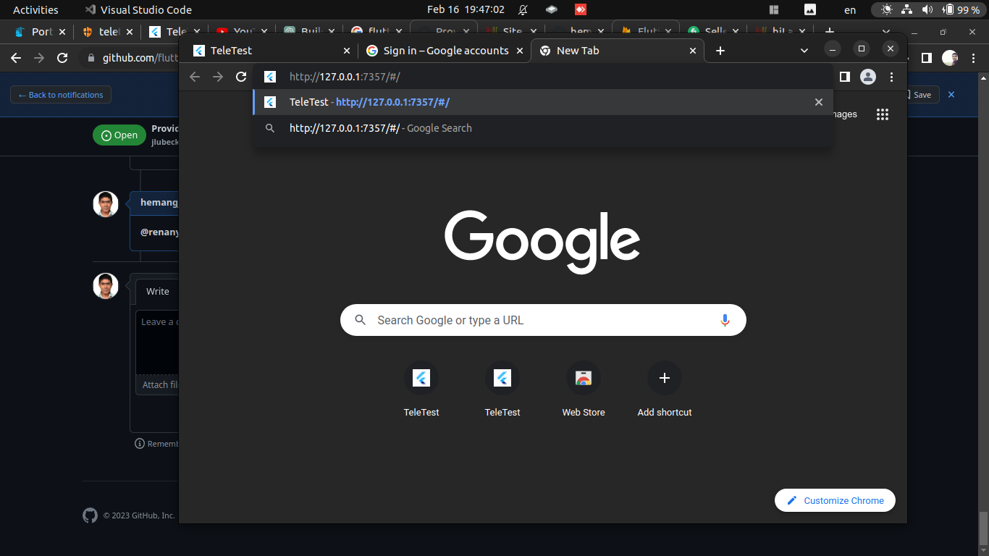Click the Chrome profile avatar
This screenshot has width=989, height=556.
868,76
